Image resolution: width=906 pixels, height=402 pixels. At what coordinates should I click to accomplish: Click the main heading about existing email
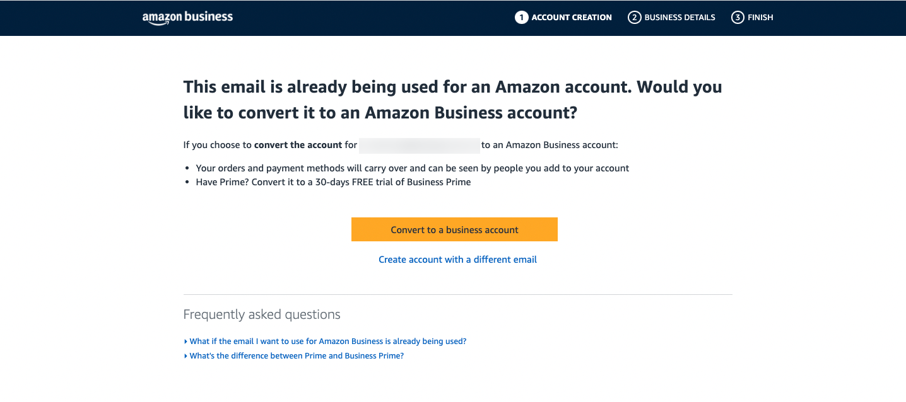pyautogui.click(x=452, y=100)
